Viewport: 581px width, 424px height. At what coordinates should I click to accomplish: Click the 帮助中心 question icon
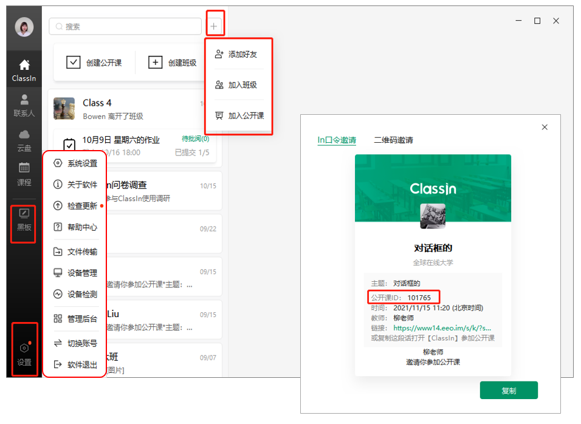pyautogui.click(x=58, y=227)
